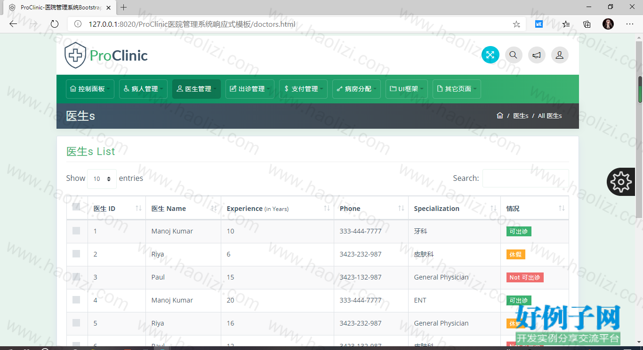Open the browser settings ellipsis menu
This screenshot has height=350, width=643.
pos(630,24)
